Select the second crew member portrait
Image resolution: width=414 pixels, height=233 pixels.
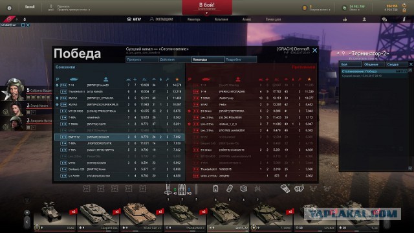pos(16,109)
